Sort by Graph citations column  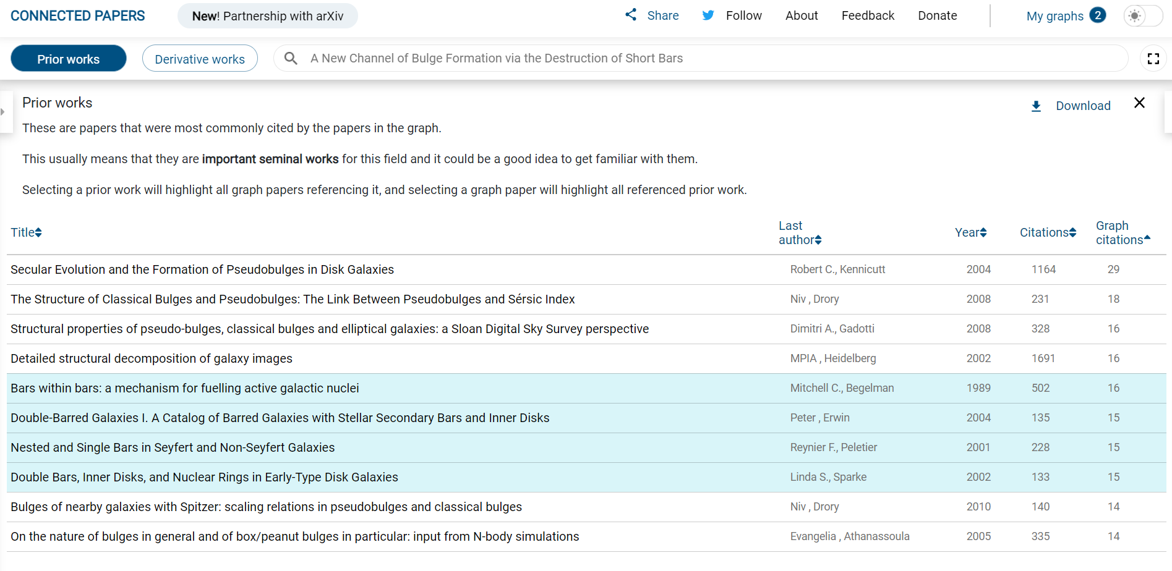[1122, 233]
